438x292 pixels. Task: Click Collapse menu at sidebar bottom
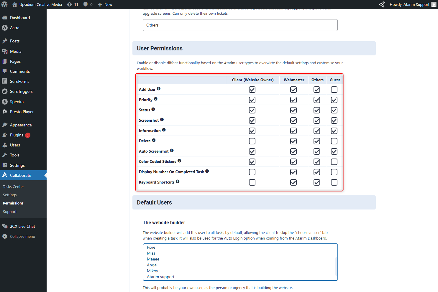click(x=22, y=236)
